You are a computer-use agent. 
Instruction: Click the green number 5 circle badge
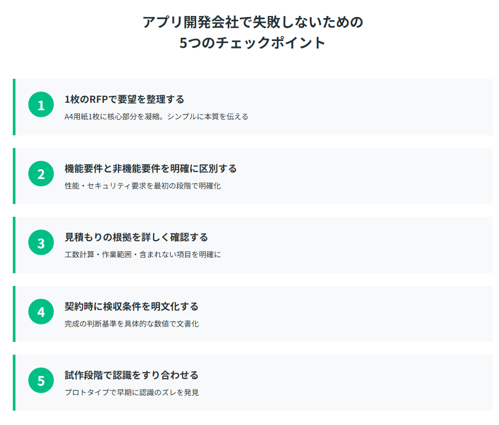click(x=41, y=380)
